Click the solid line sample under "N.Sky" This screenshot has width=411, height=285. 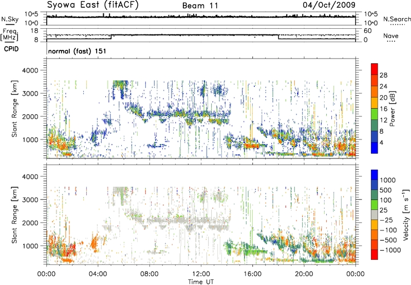tap(10, 25)
